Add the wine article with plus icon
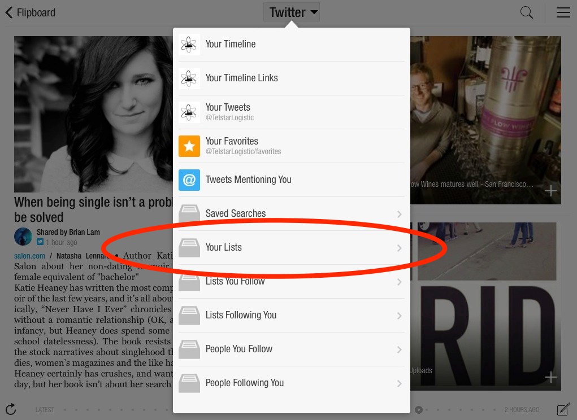The height and width of the screenshot is (420, 577). coord(550,191)
